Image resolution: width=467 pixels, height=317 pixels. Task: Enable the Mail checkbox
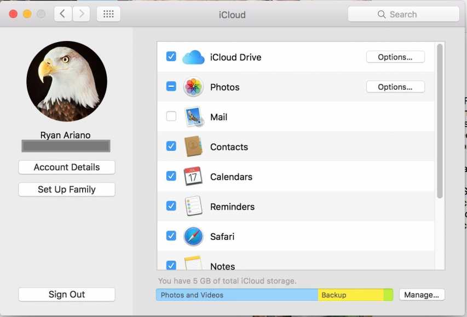click(171, 116)
